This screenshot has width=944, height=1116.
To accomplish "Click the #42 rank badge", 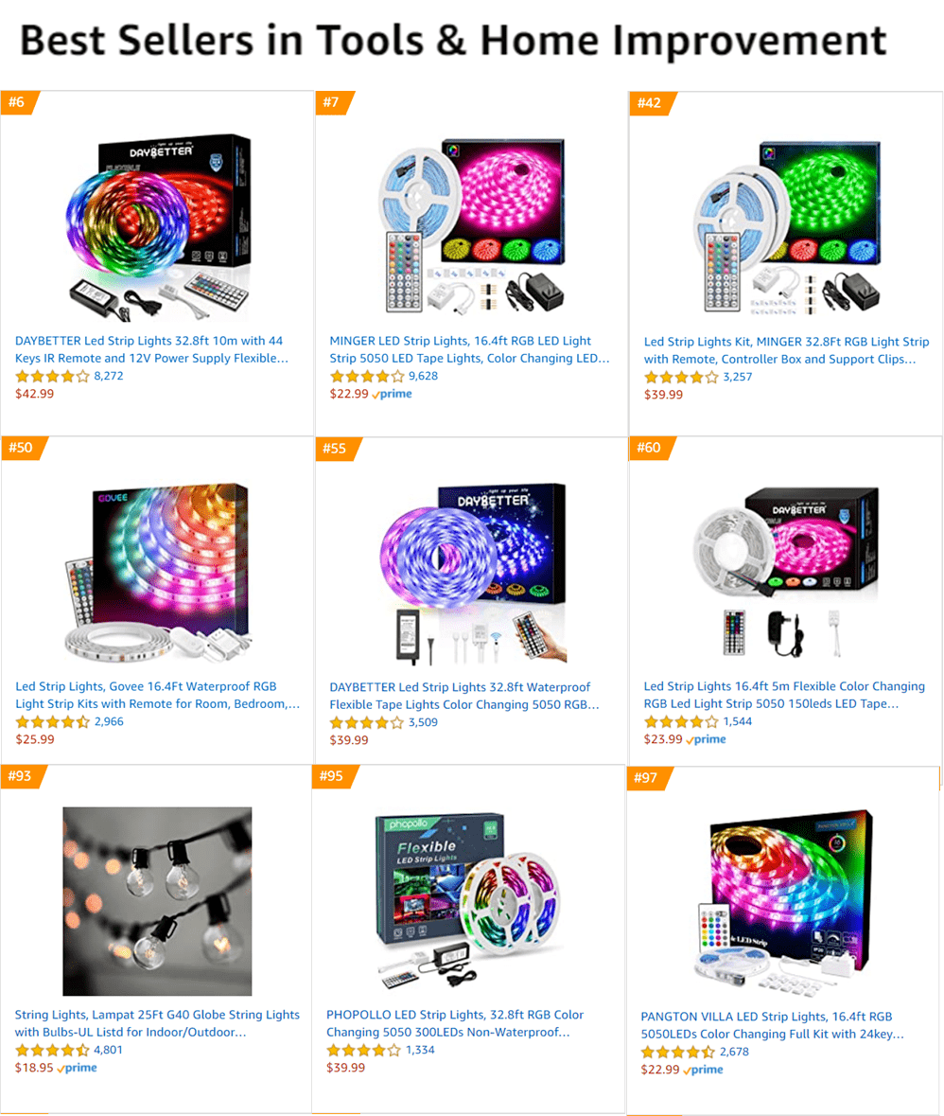I will point(651,103).
